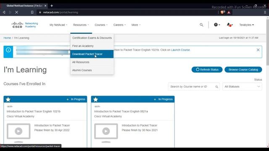Click the Refresh Status button
This screenshot has width=269, height=151.
click(x=207, y=70)
